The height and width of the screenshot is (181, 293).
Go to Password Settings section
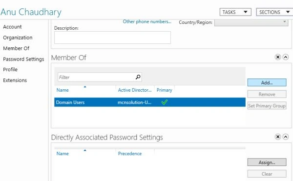click(x=23, y=59)
